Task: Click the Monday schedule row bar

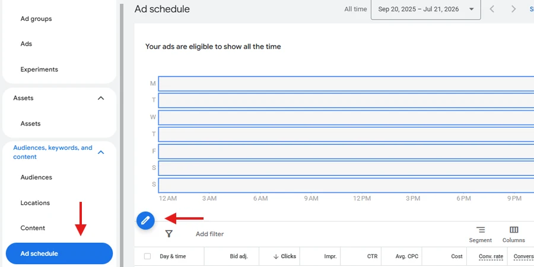Action: point(346,83)
